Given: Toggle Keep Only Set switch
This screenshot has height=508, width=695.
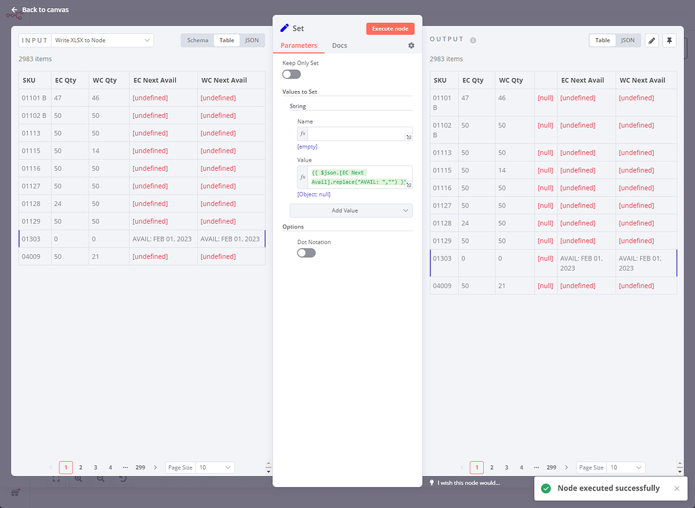Looking at the screenshot, I should (x=291, y=74).
